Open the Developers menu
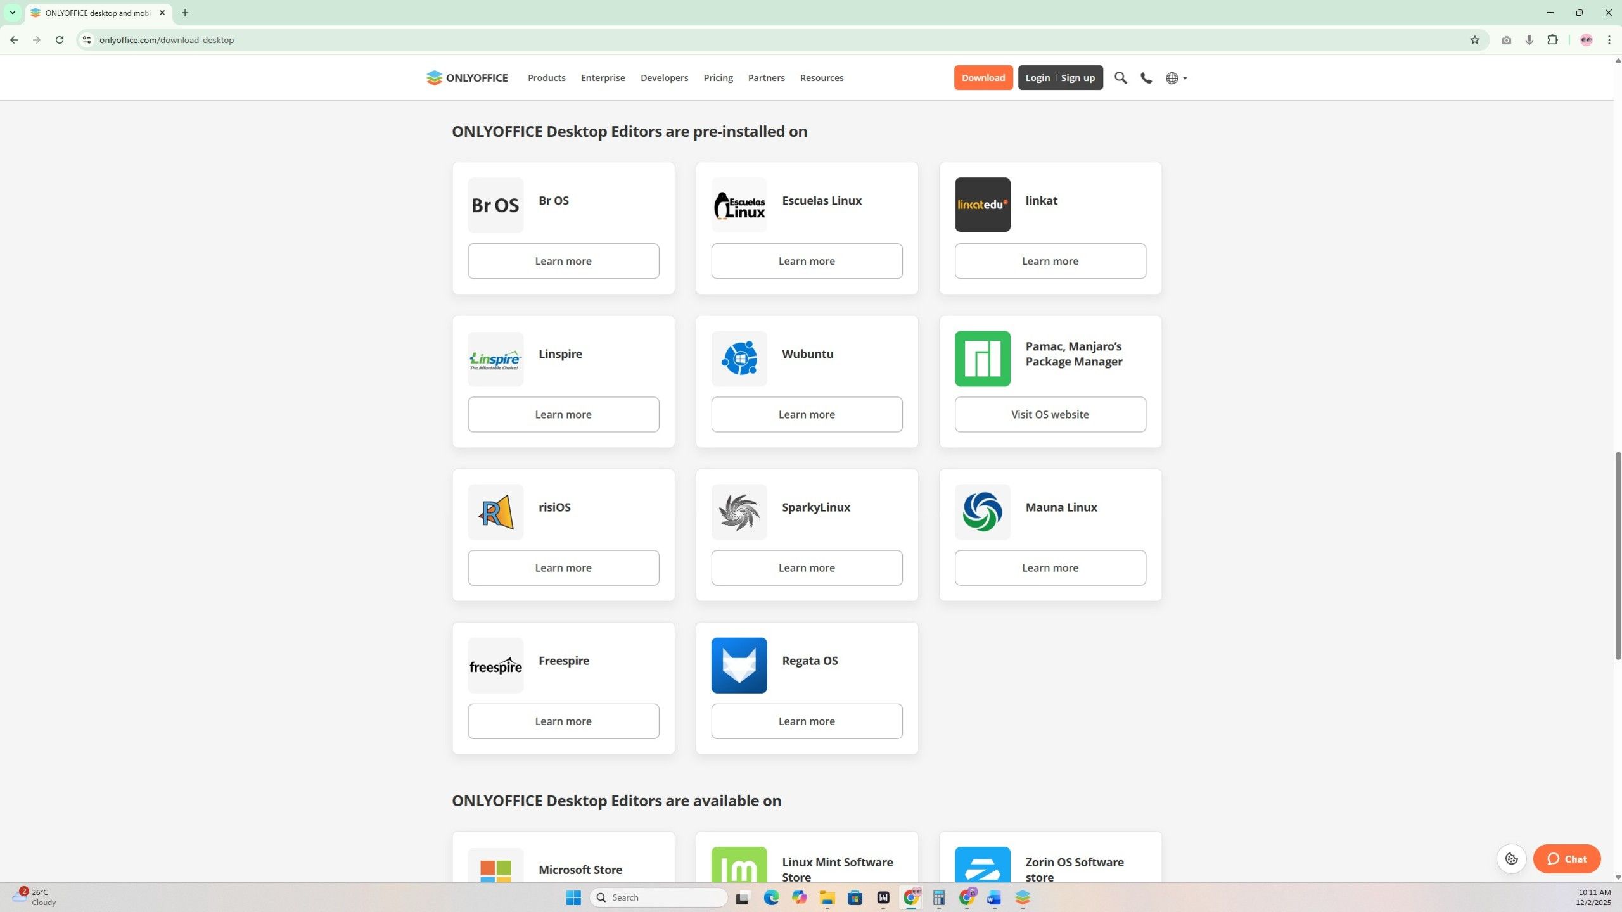Screen dimensions: 1622x912 pyautogui.click(x=664, y=78)
